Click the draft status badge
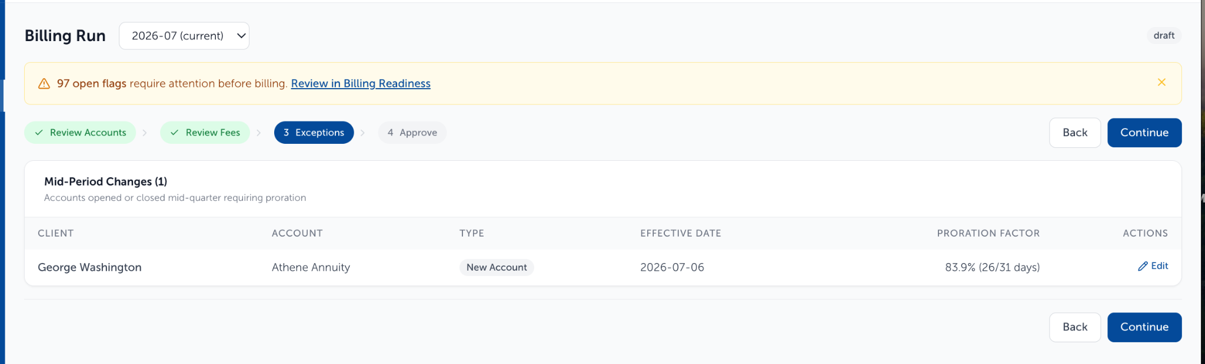This screenshot has width=1205, height=364. click(1164, 35)
